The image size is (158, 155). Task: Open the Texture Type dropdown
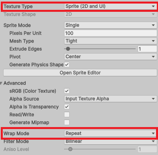[x=110, y=6]
